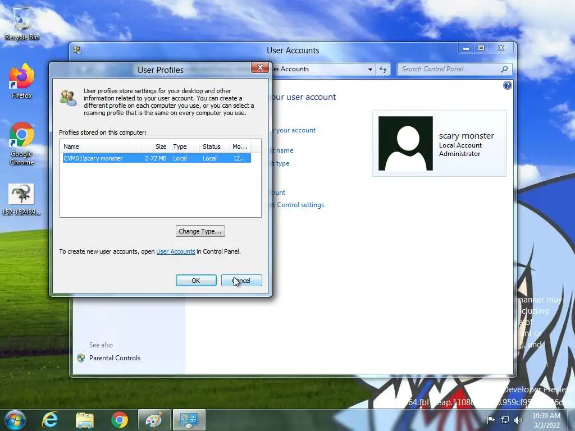This screenshot has width=575, height=431.
Task: Close the User Profiles dialog
Action: (260, 67)
